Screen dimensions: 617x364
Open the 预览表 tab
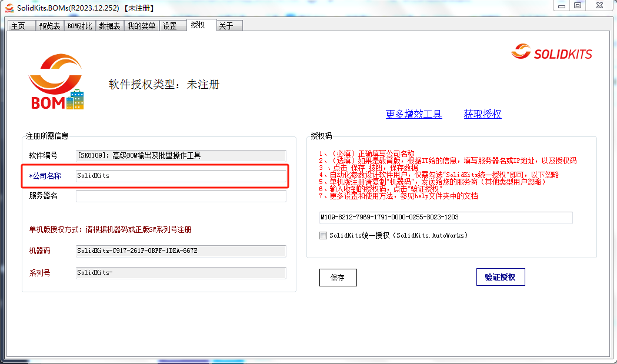coord(49,26)
